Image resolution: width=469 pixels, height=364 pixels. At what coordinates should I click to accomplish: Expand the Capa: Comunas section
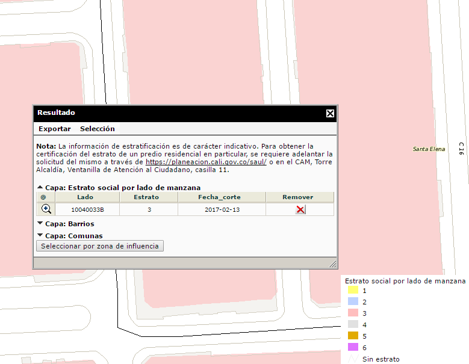(40, 236)
